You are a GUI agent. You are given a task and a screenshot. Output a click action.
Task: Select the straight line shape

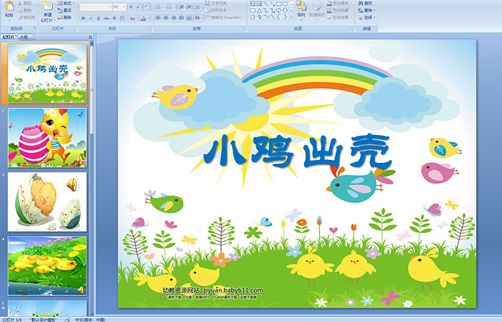pos(265,4)
